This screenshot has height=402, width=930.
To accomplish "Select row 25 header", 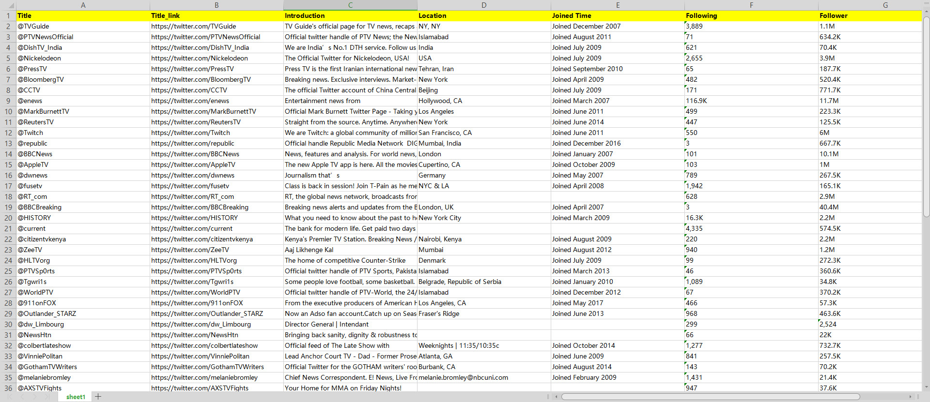I will click(8, 271).
